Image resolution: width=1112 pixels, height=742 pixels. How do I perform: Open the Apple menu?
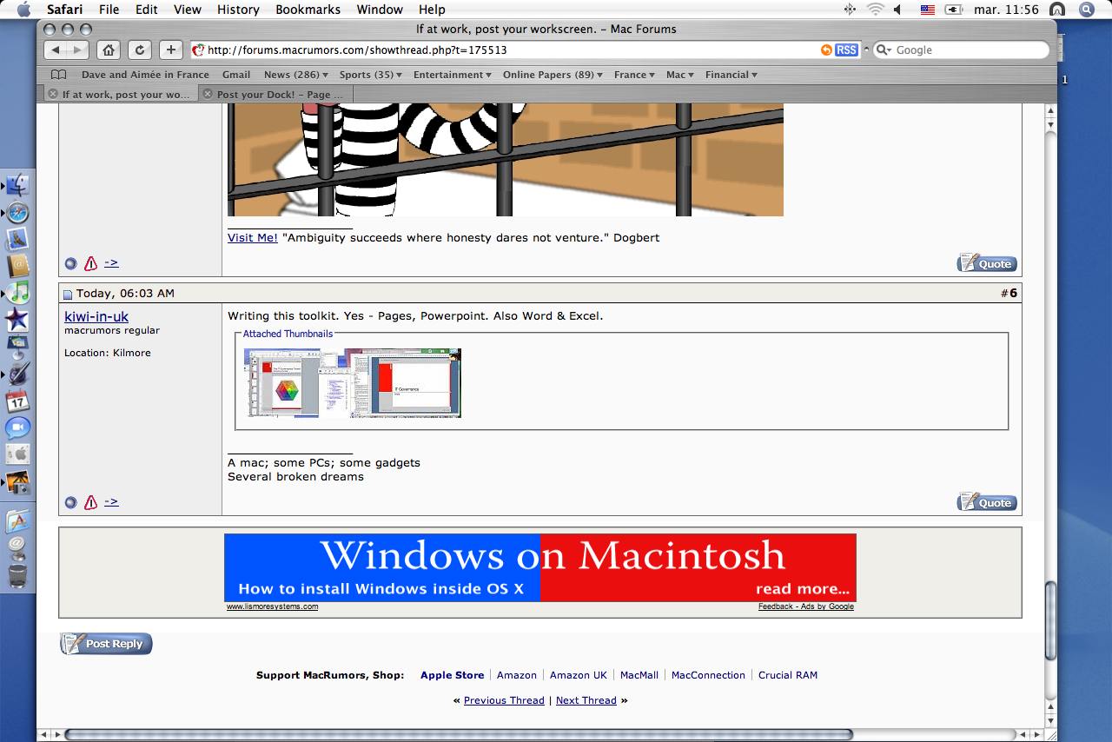23,10
